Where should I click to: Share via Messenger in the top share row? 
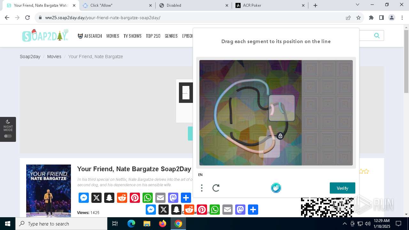click(84, 198)
